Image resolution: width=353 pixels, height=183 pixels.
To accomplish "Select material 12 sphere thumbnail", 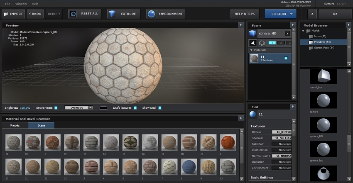I will [x=72, y=142].
